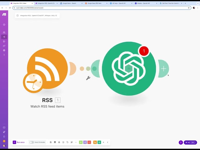The width and height of the screenshot is (200, 150).
Task: Bookmark this page with the star icon
Action: click(189, 8)
